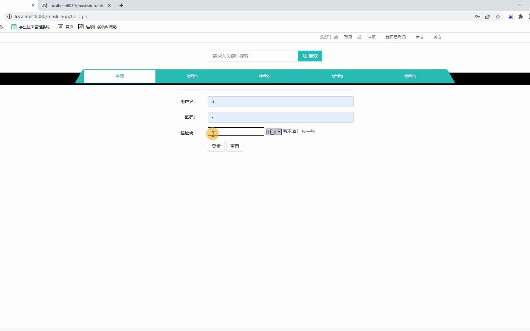
Task: Click 登录 link in top bar
Action: tap(348, 37)
